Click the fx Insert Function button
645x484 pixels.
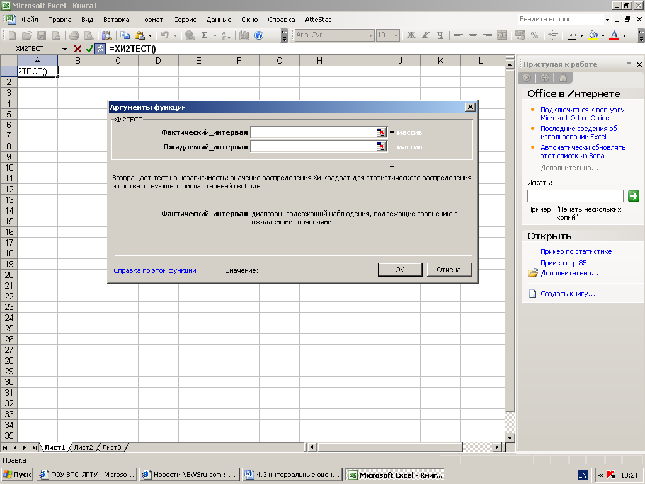click(x=100, y=49)
